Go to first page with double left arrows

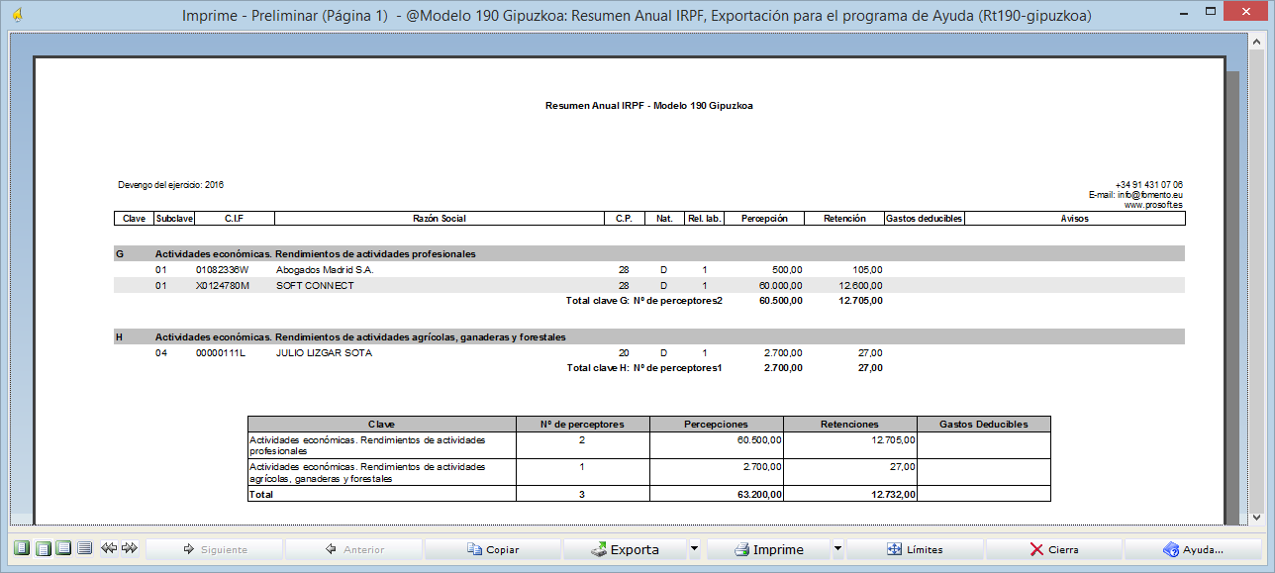[x=109, y=548]
